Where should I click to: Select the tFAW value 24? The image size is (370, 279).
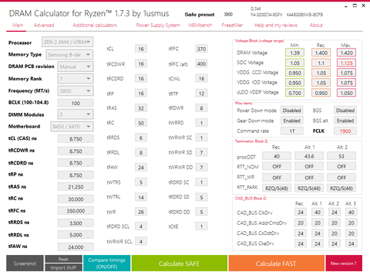[141, 168]
